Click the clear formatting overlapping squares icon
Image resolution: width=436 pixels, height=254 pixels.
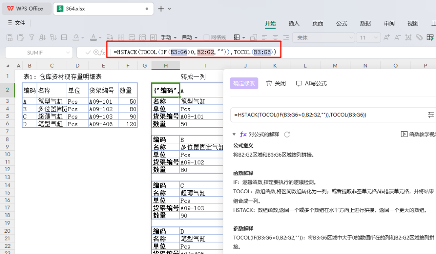(x=254, y=37)
